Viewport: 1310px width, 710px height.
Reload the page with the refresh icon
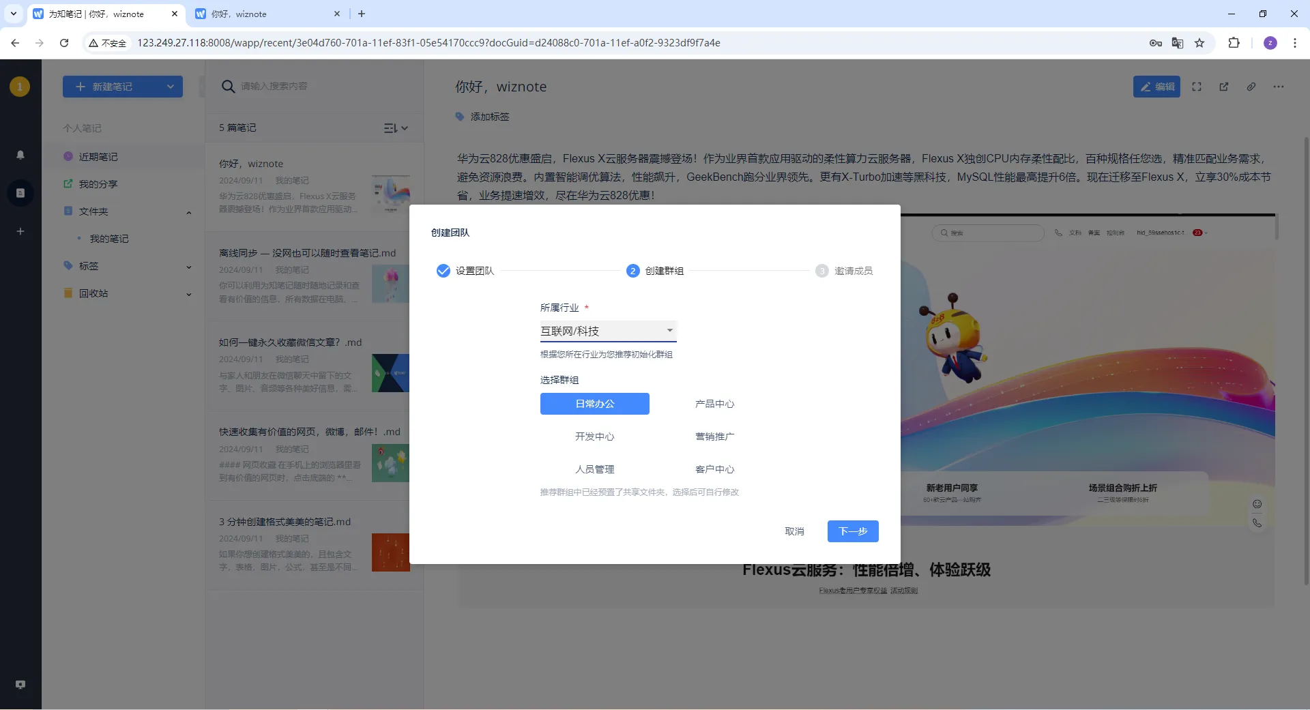point(64,43)
